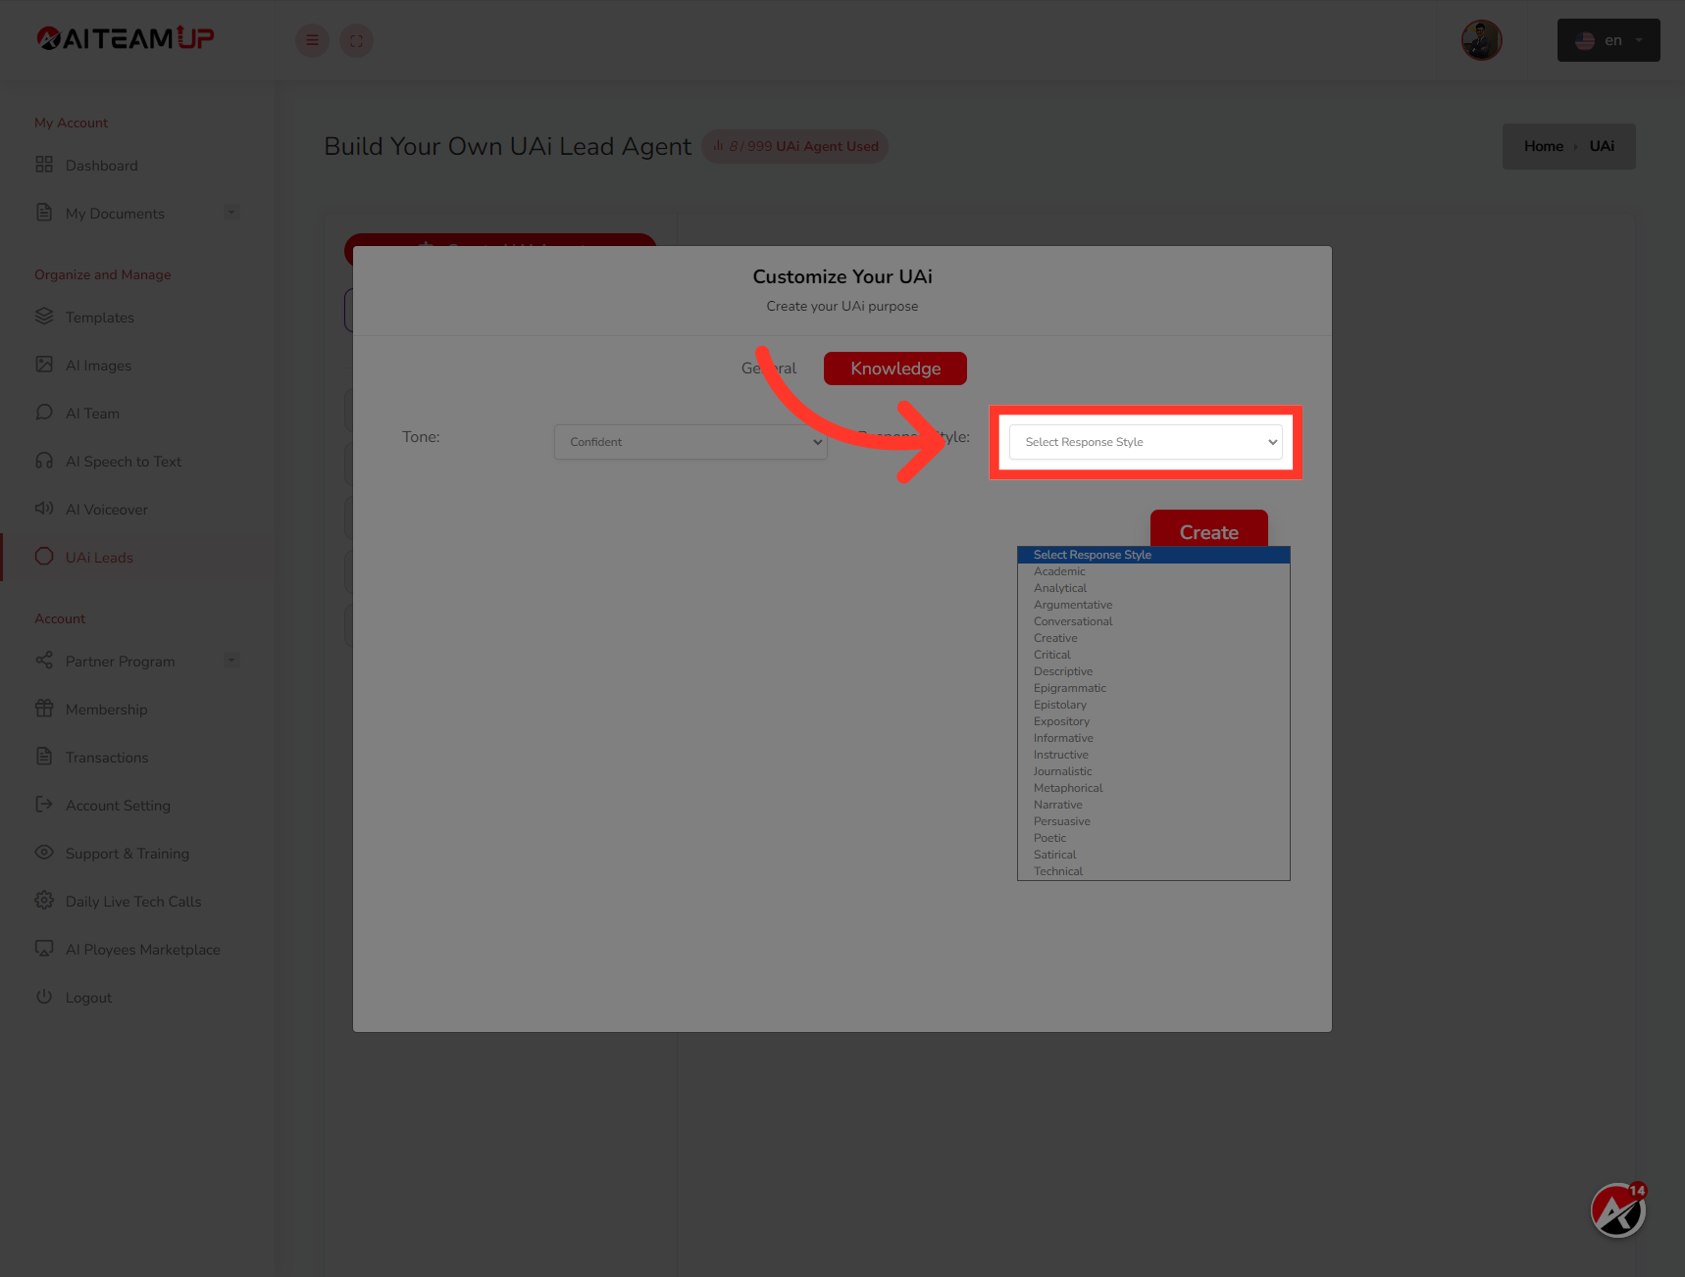1685x1277 pixels.
Task: Open Membership page link
Action: tap(107, 710)
